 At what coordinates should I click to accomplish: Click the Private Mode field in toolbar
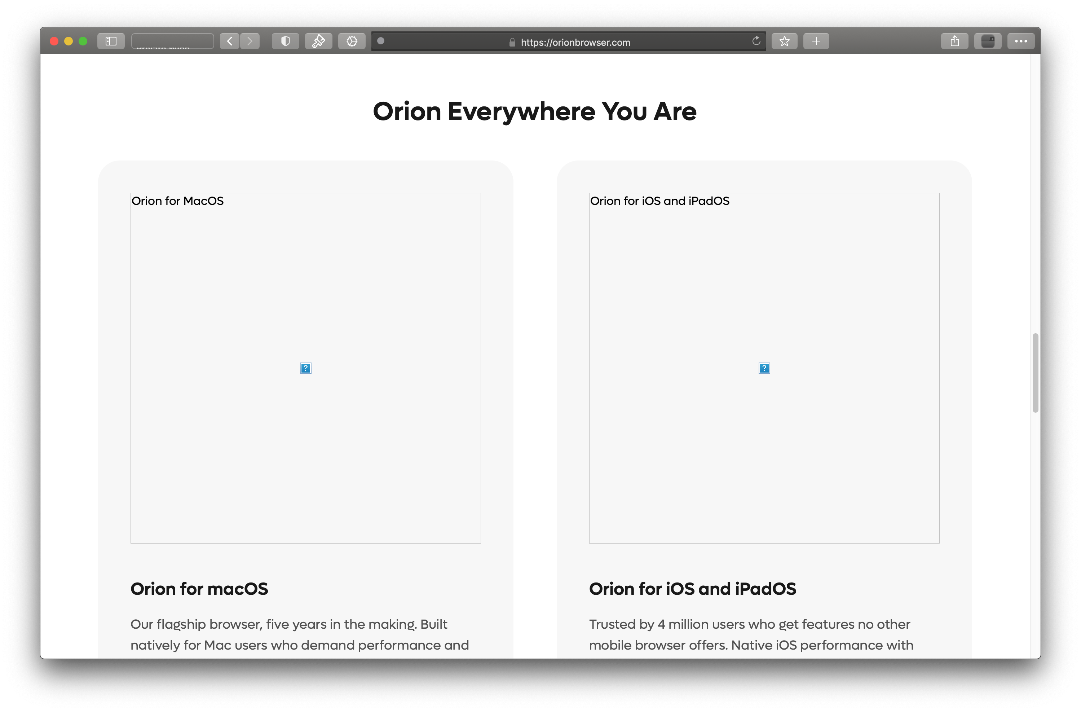[173, 41]
